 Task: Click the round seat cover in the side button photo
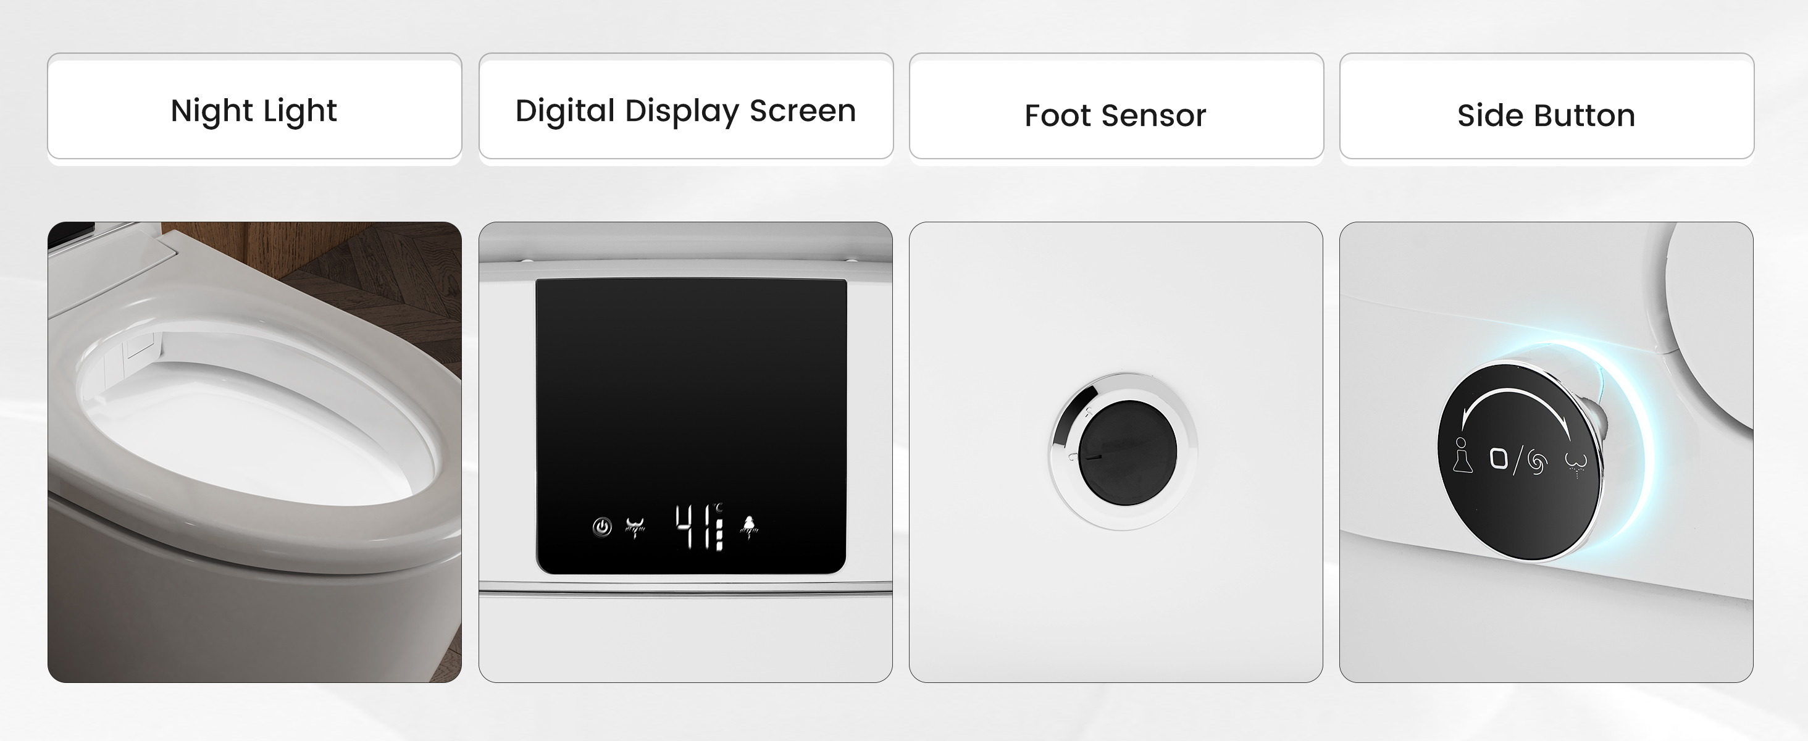click(x=1709, y=323)
